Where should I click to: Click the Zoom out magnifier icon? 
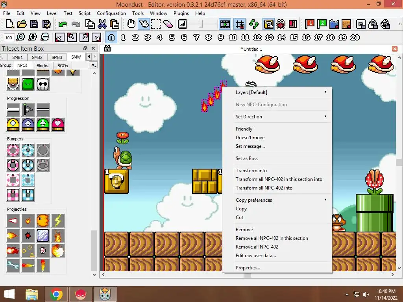pyautogui.click(x=45, y=37)
